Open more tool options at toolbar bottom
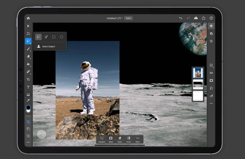 pos(28,142)
